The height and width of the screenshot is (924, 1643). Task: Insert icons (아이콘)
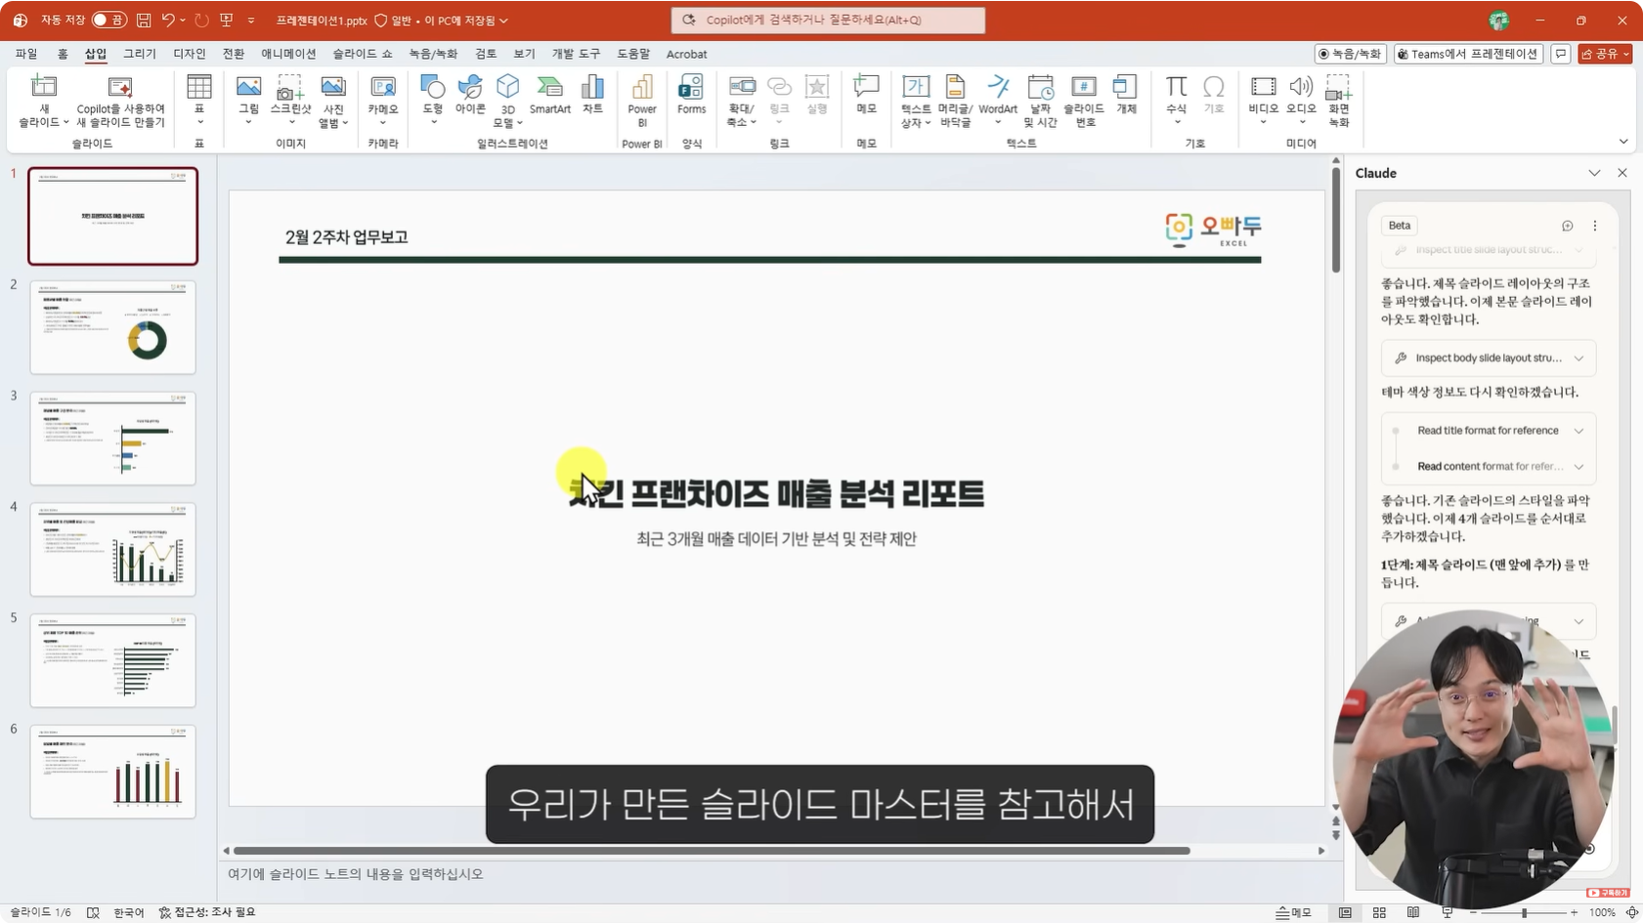point(470,95)
